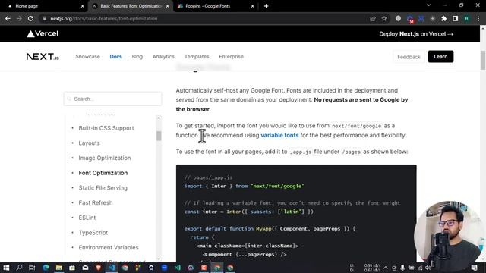Share this page using the share icon
Image resolution: width=486 pixels, height=273 pixels.
click(x=373, y=18)
